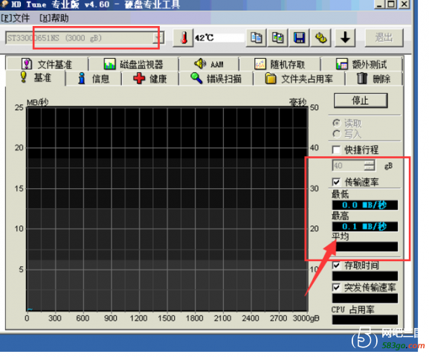
Task: Disable the 存取时间 checkbox
Action: pos(336,265)
